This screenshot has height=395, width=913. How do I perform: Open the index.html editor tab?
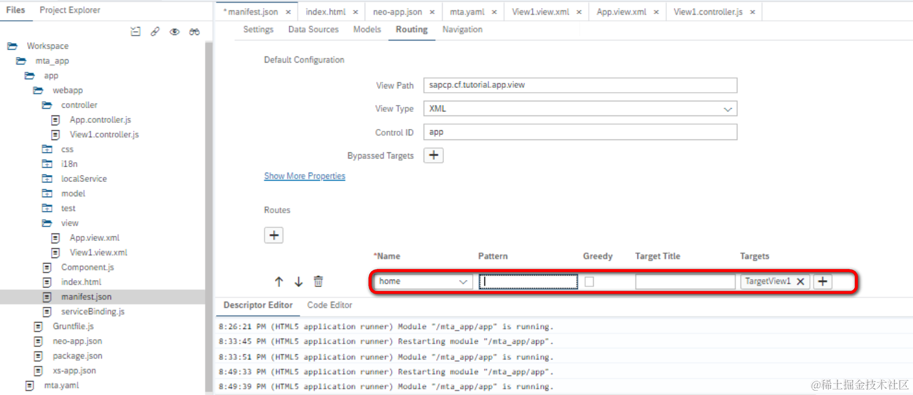coord(325,12)
